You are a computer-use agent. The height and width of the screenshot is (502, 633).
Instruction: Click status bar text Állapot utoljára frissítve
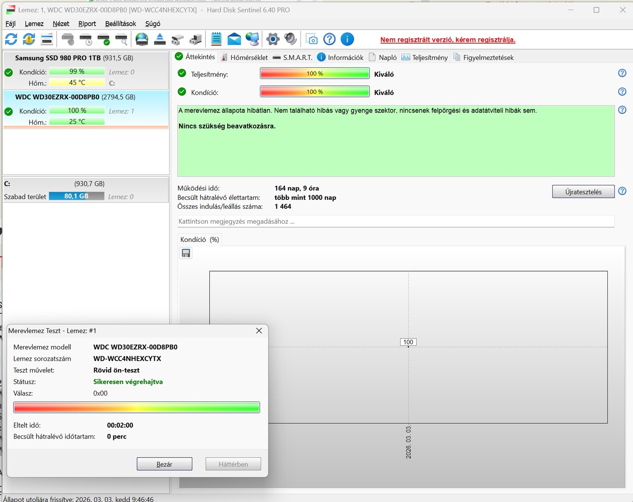pyautogui.click(x=78, y=499)
